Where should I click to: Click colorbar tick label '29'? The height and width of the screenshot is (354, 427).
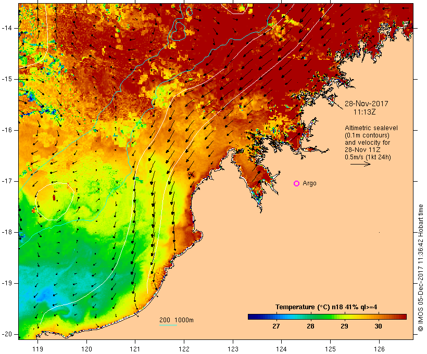pos(344,326)
